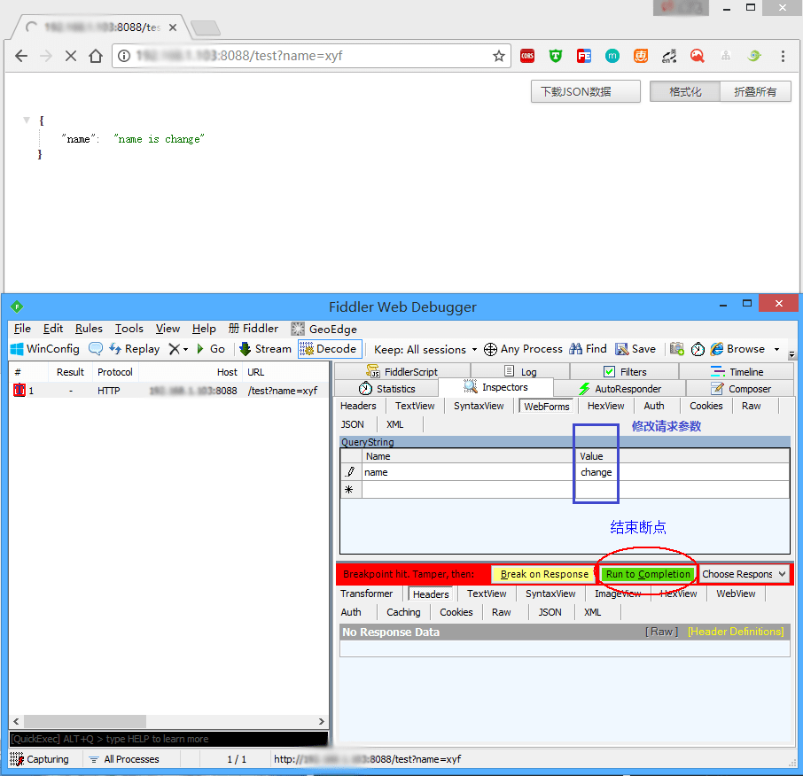Open the View menu in Fiddler
The height and width of the screenshot is (776, 803).
click(168, 329)
